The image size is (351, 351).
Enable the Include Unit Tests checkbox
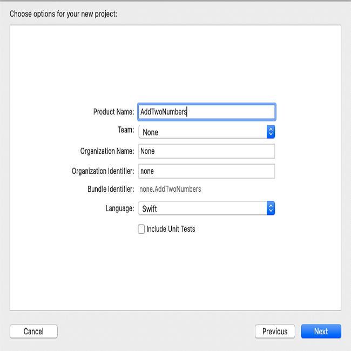141,229
